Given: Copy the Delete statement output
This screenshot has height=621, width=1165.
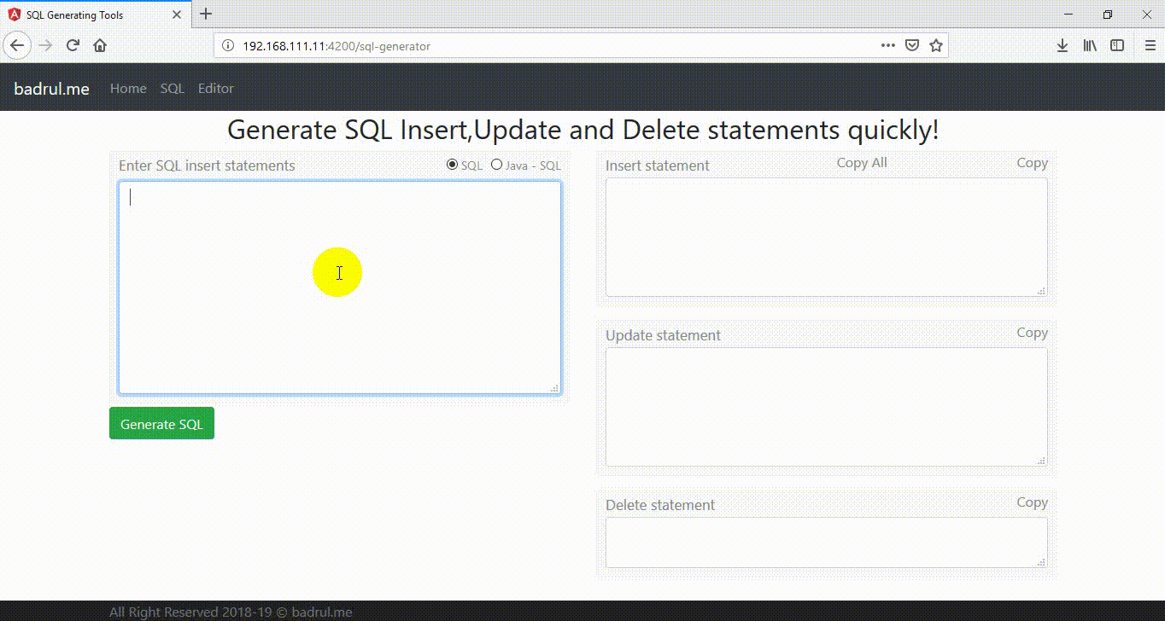Looking at the screenshot, I should (1032, 502).
